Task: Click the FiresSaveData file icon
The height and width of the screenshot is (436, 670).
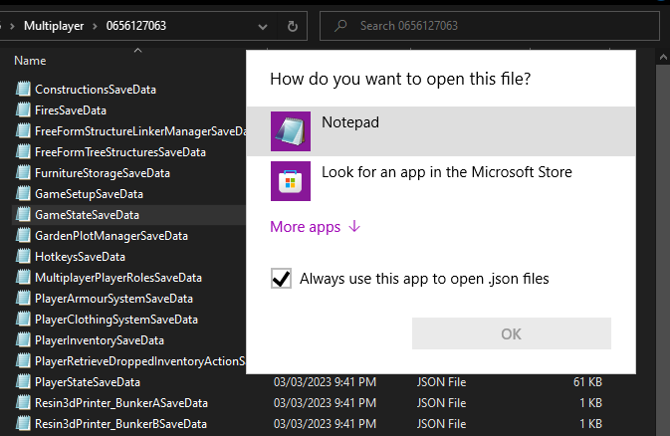Action: (24, 110)
